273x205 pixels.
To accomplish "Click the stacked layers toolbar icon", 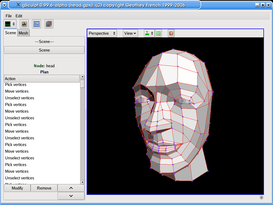I will pyautogui.click(x=49, y=24).
